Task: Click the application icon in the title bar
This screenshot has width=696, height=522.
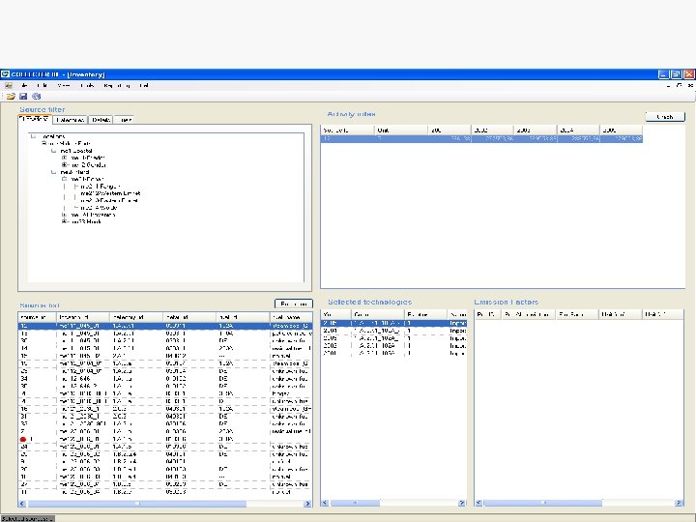Action: pyautogui.click(x=6, y=73)
